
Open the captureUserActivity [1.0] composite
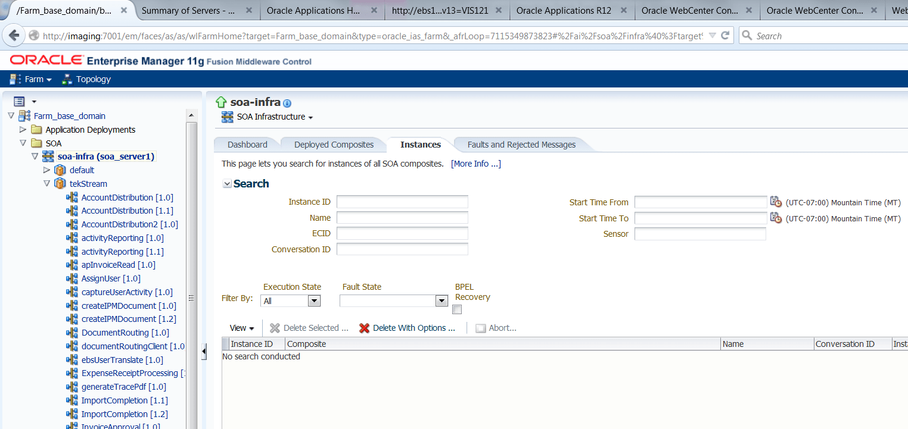tap(127, 292)
